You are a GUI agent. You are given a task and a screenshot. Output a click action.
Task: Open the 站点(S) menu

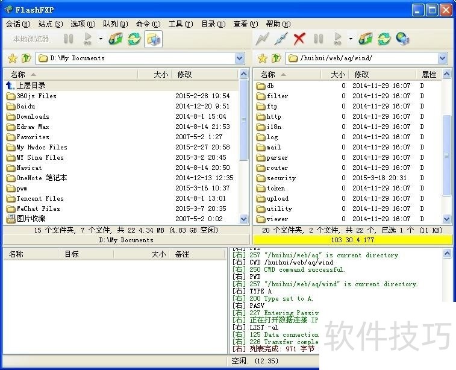point(51,24)
